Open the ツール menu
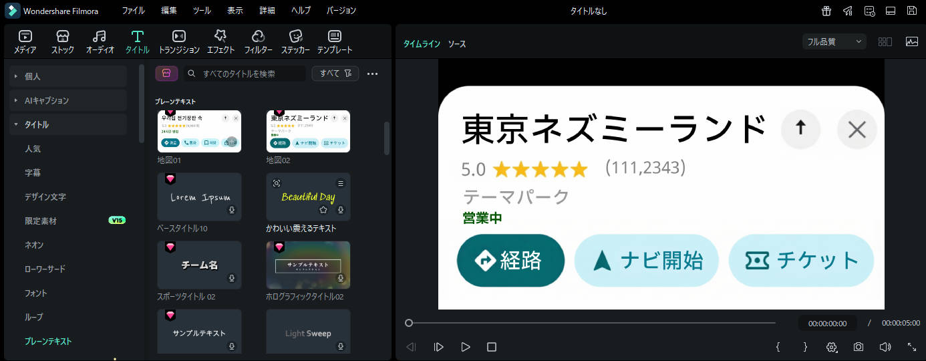This screenshot has height=361, width=926. (202, 11)
